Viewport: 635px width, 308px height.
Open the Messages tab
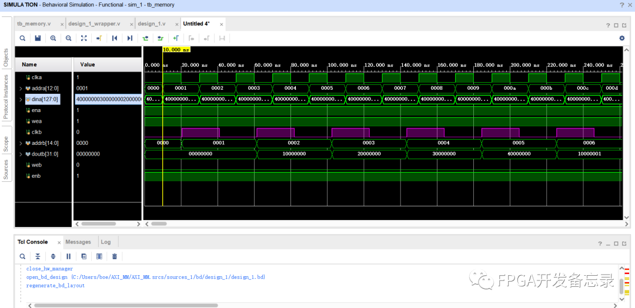(78, 242)
